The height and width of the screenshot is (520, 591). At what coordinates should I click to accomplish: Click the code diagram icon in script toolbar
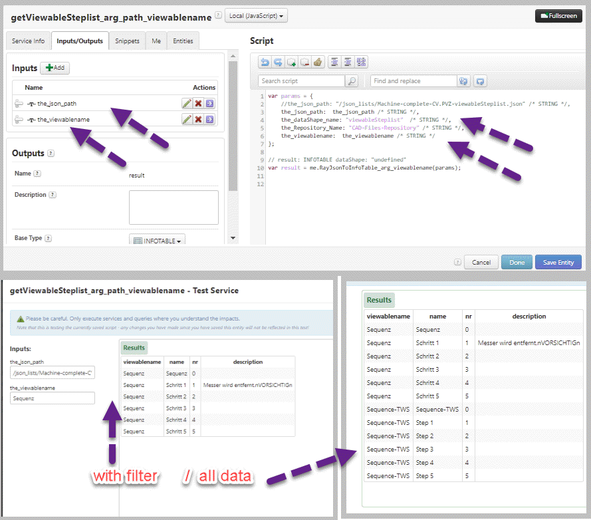(361, 62)
